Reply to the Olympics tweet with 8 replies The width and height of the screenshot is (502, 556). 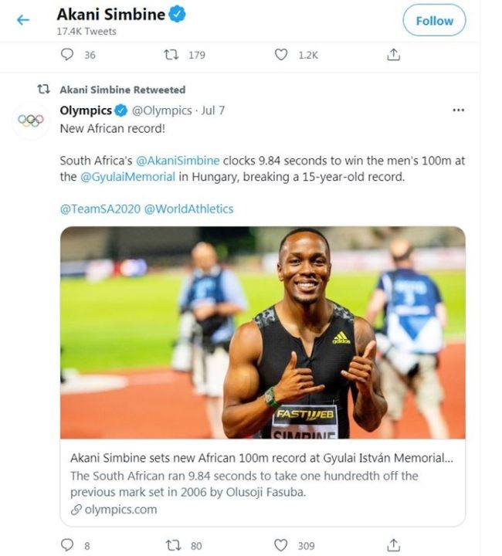click(68, 545)
